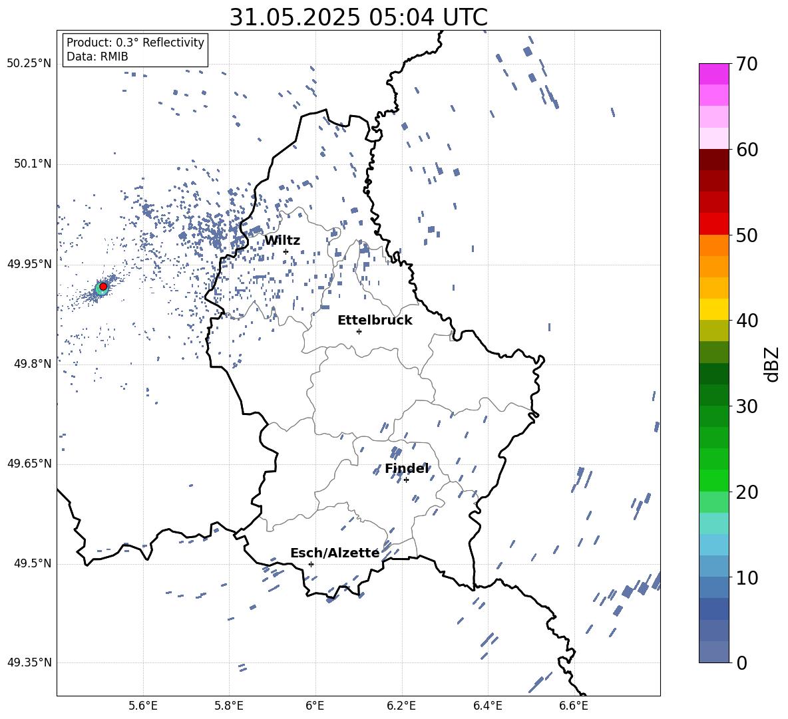Screen dimensions: 788x719
Task: Click the bright green 20 dBZ colorbar segment
Action: (x=713, y=480)
